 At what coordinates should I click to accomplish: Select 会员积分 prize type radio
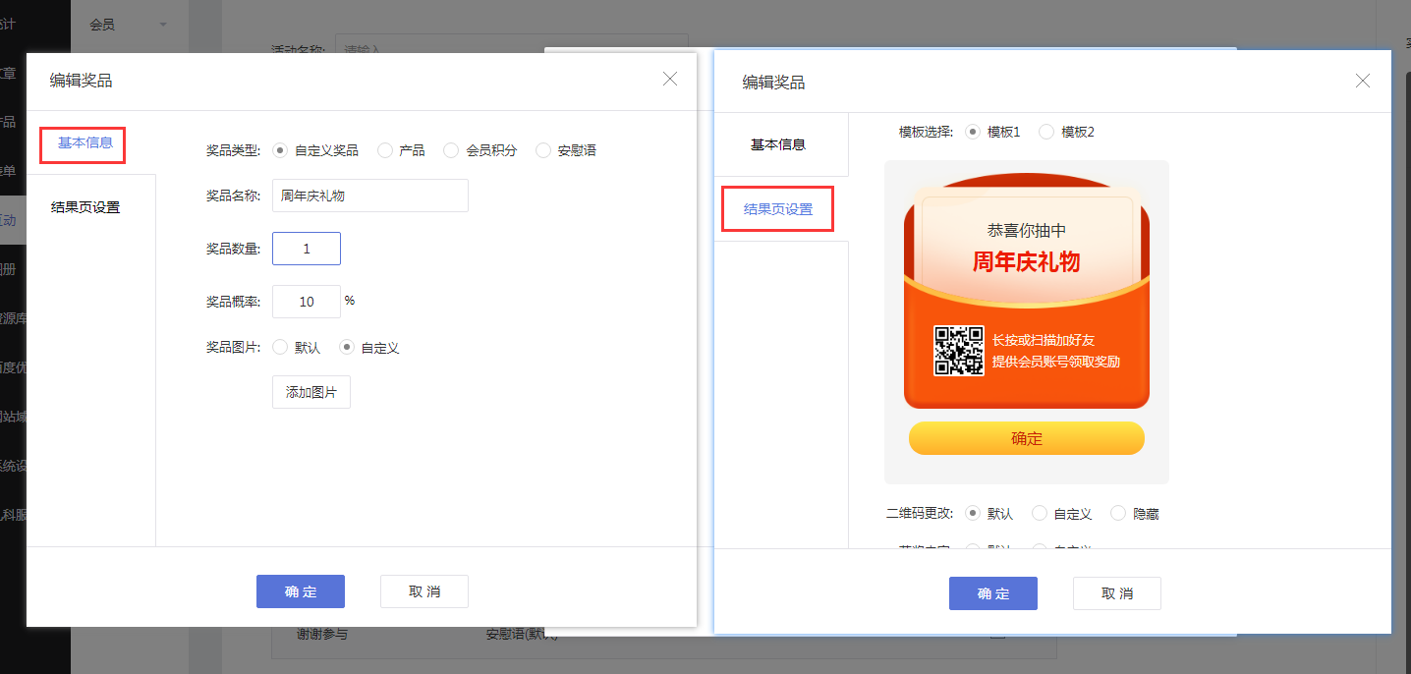pos(451,150)
